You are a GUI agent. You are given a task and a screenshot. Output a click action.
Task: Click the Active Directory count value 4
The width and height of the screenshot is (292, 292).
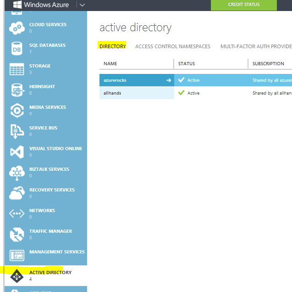click(30, 279)
